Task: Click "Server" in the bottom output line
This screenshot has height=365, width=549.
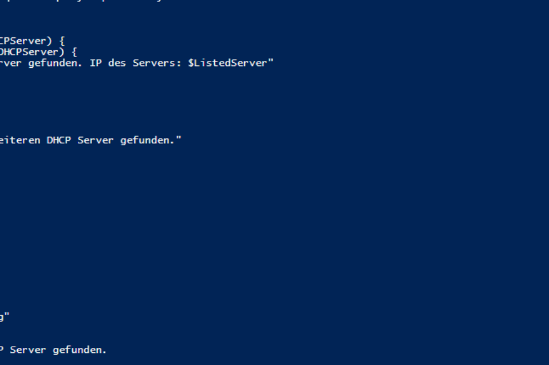Action: 28,350
